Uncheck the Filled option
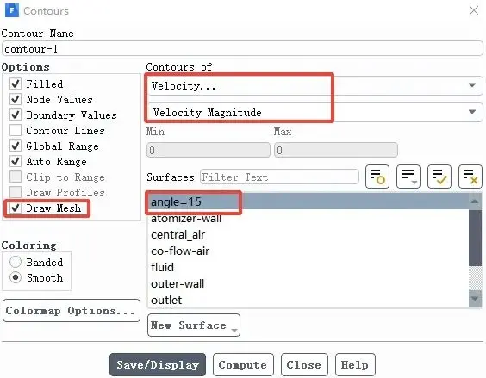Viewport: 486px width, 378px height. 16,84
